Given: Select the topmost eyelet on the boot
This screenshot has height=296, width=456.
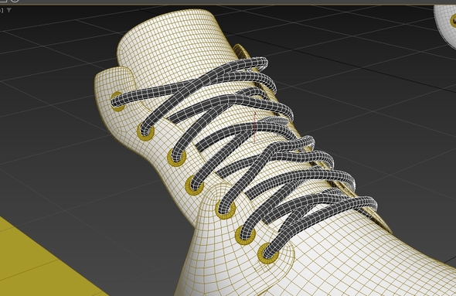Looking at the screenshot, I should point(117,101).
